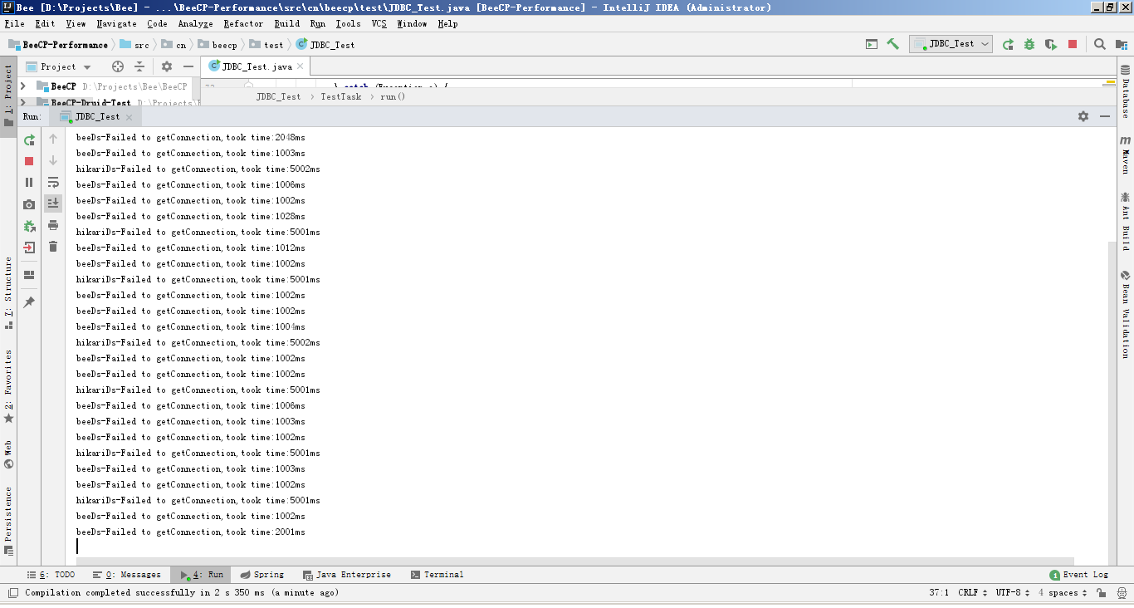Open the Messages tool window

click(x=127, y=575)
